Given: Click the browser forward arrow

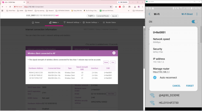Looking at the screenshot, I should pyautogui.click(x=6, y=7).
